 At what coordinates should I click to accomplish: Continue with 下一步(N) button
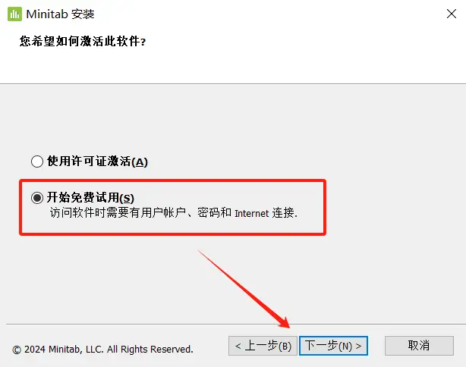coord(333,346)
